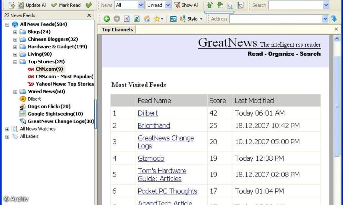Click the content pane vertical scrollbar thumb

[337, 105]
